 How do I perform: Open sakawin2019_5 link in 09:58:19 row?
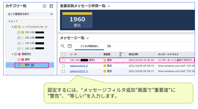click(79, 66)
